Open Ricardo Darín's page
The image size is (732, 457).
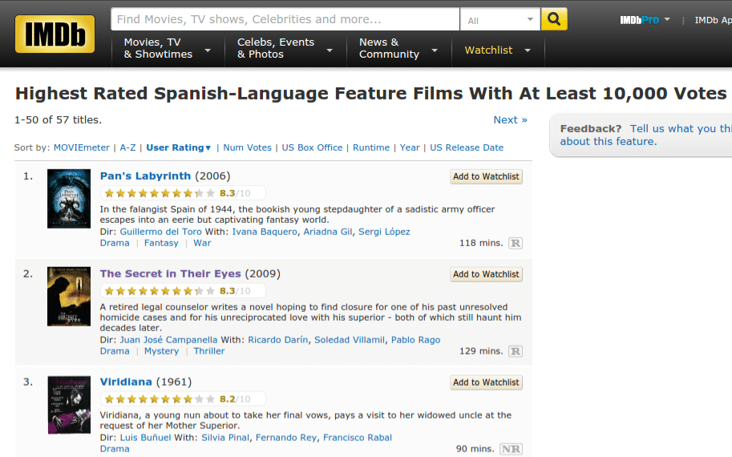[277, 340]
